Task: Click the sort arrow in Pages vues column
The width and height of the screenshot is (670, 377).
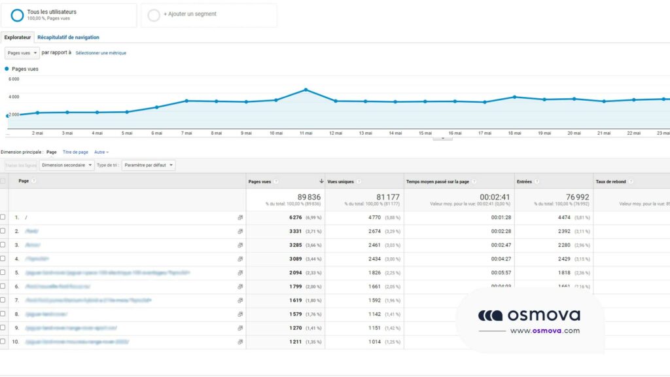Action: (321, 181)
